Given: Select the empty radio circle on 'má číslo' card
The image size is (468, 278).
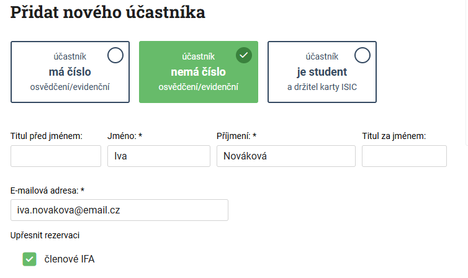Looking at the screenshot, I should click(115, 55).
